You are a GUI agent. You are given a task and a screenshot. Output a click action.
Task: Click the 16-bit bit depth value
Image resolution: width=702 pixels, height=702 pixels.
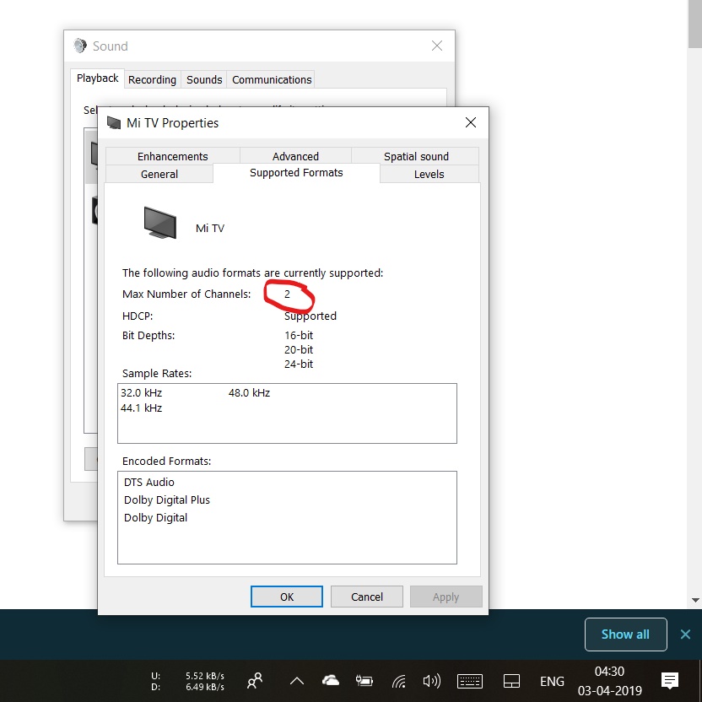[x=299, y=335]
